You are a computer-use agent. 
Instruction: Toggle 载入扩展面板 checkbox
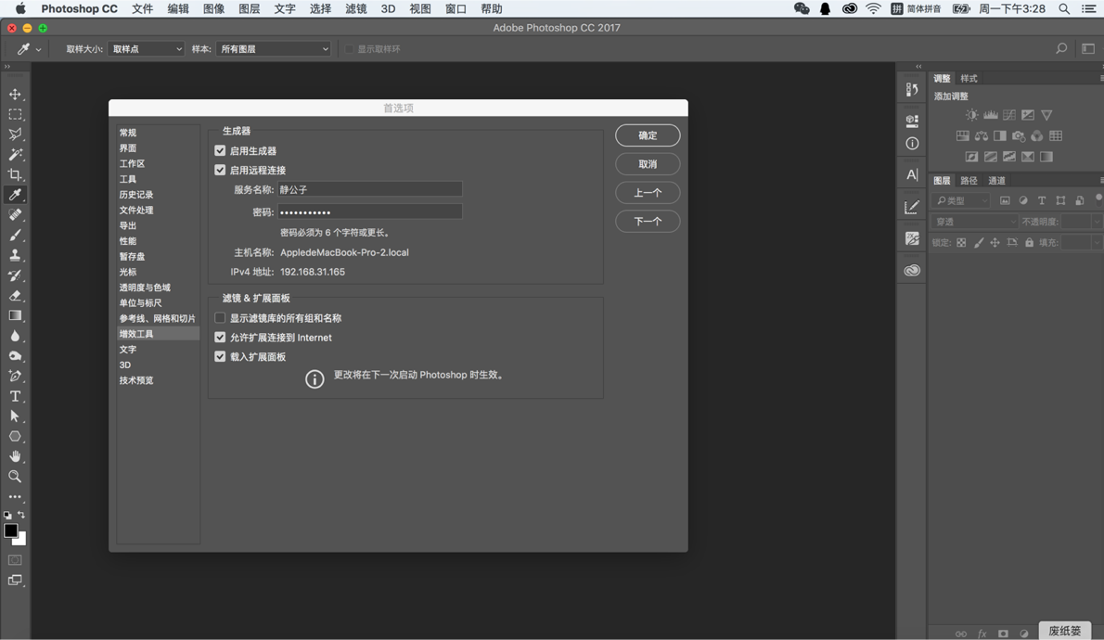[x=221, y=357]
